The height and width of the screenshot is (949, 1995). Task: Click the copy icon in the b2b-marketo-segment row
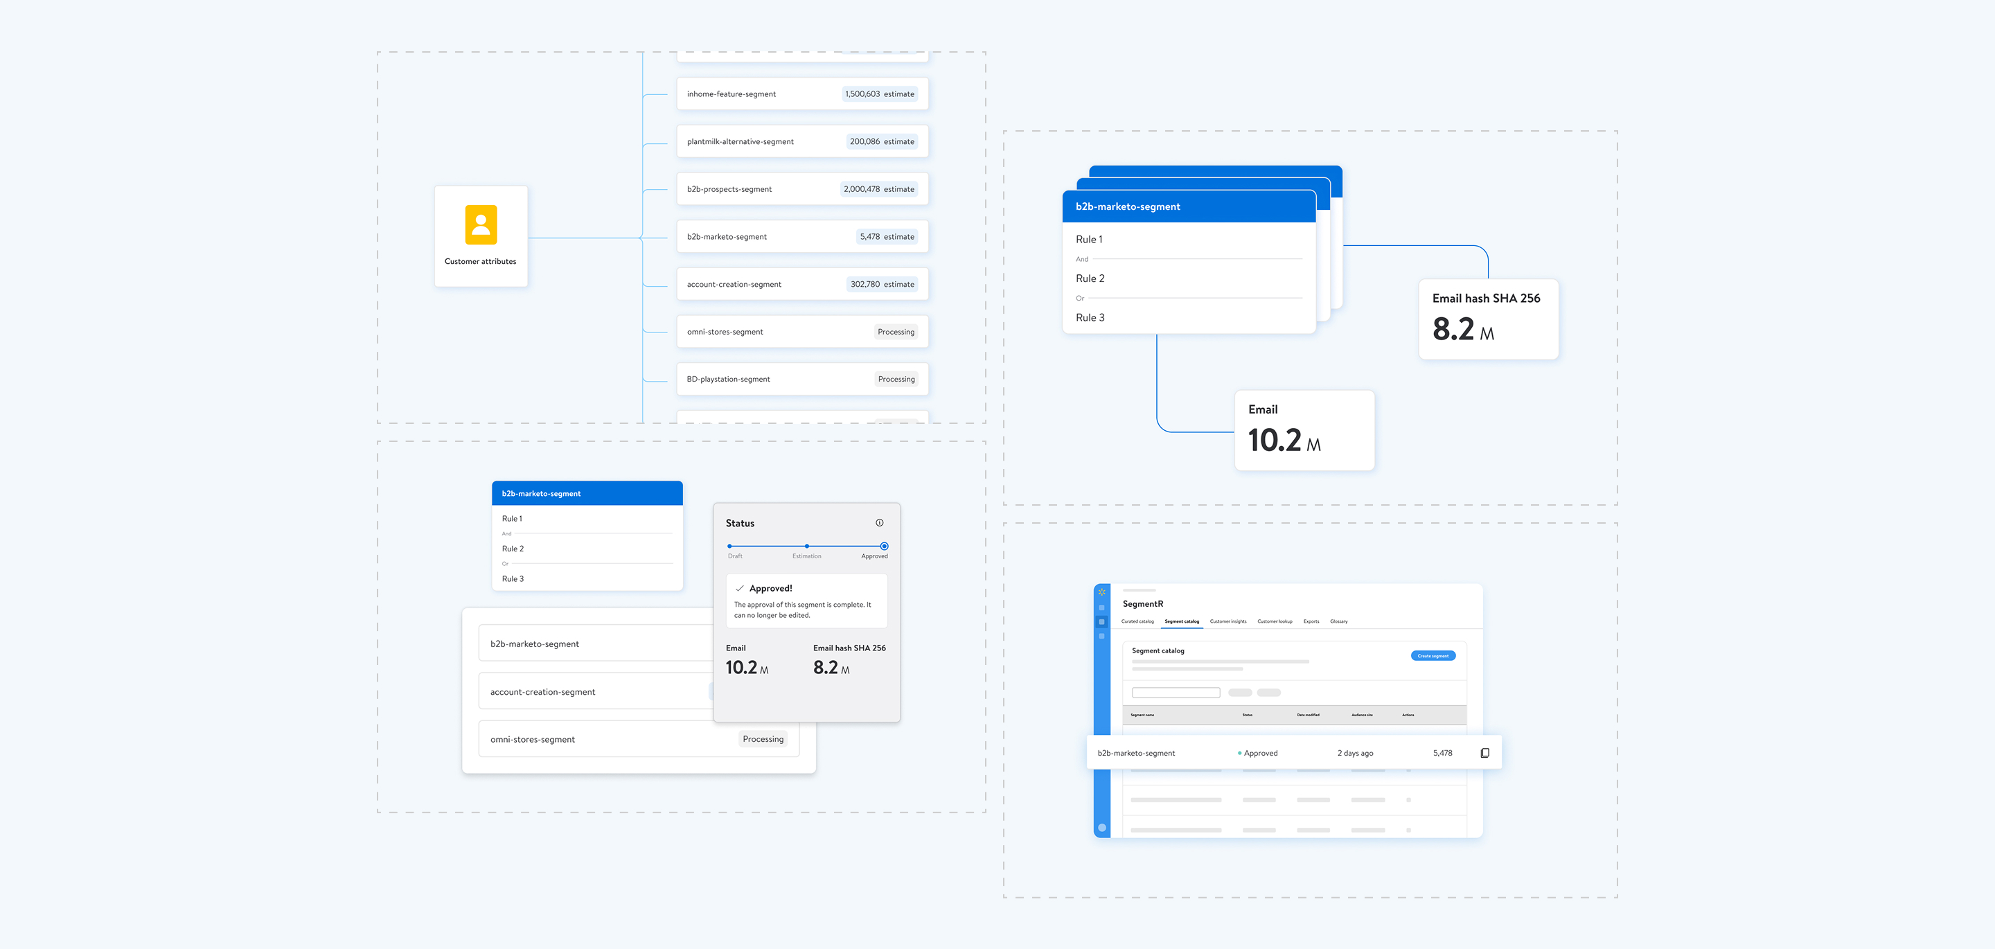1484,753
